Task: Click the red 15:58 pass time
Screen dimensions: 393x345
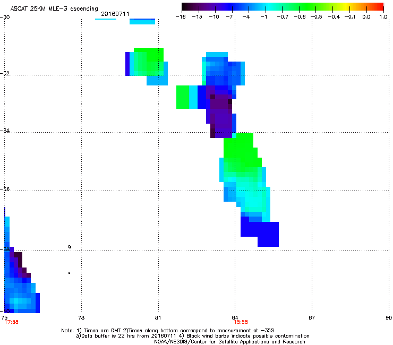Action: coord(241,322)
